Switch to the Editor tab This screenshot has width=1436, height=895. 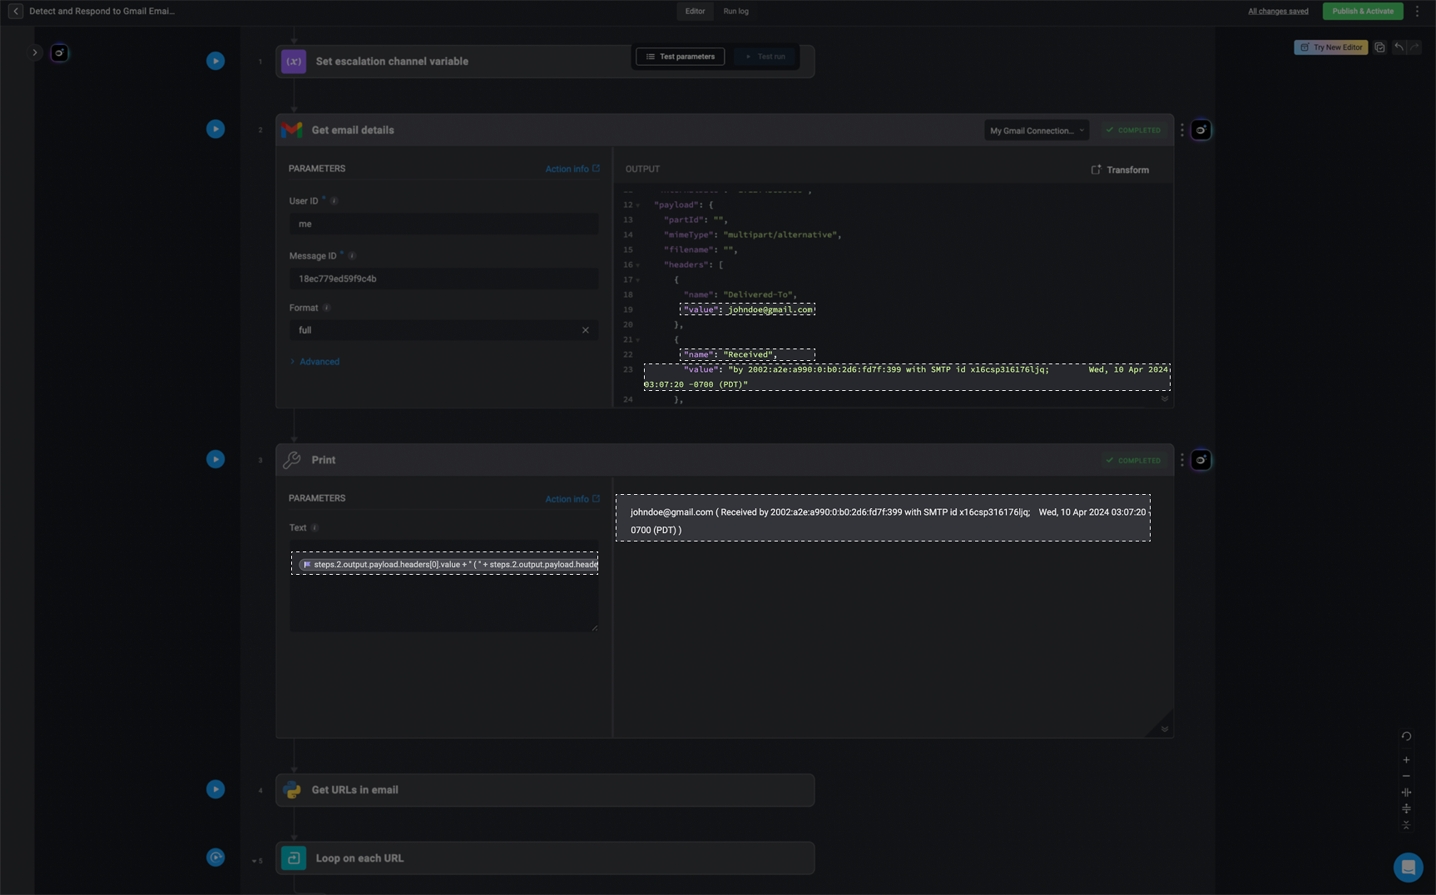(x=695, y=12)
